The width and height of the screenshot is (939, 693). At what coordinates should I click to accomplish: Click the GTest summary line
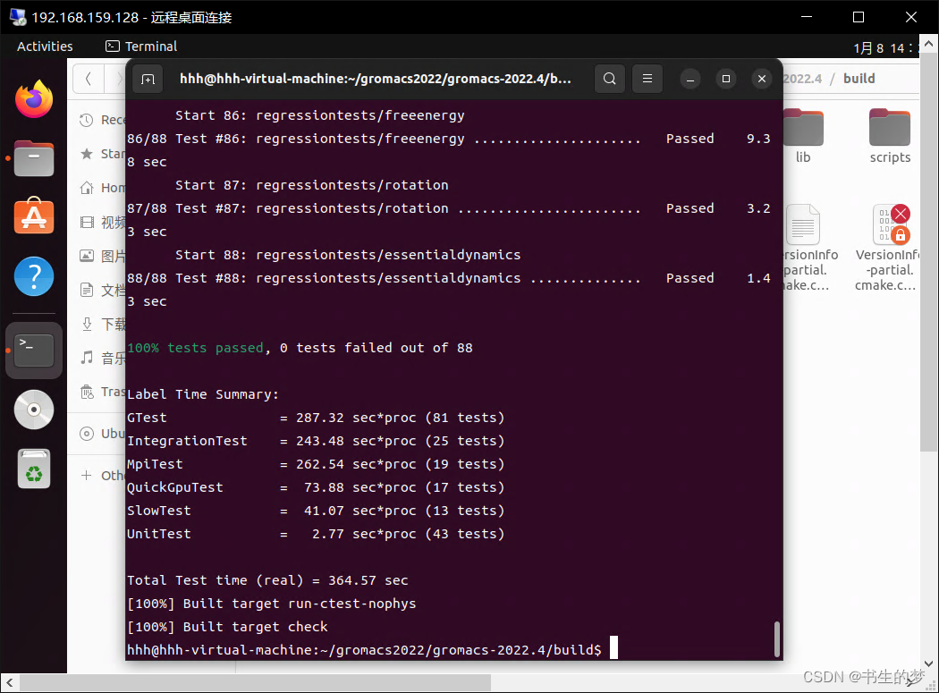coord(316,418)
